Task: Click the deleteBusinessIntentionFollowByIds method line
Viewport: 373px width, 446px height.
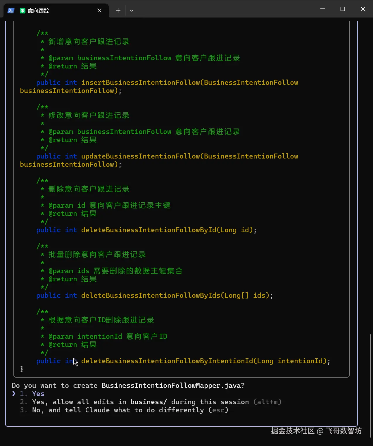Action: [x=155, y=295]
